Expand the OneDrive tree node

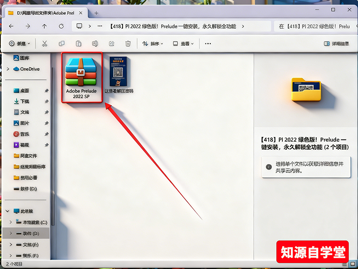(x=8, y=69)
